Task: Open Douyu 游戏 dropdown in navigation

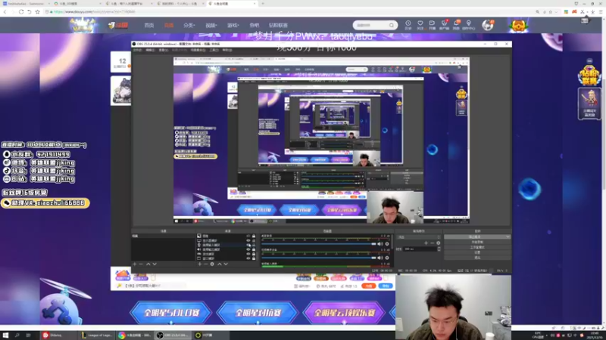Action: (233, 25)
